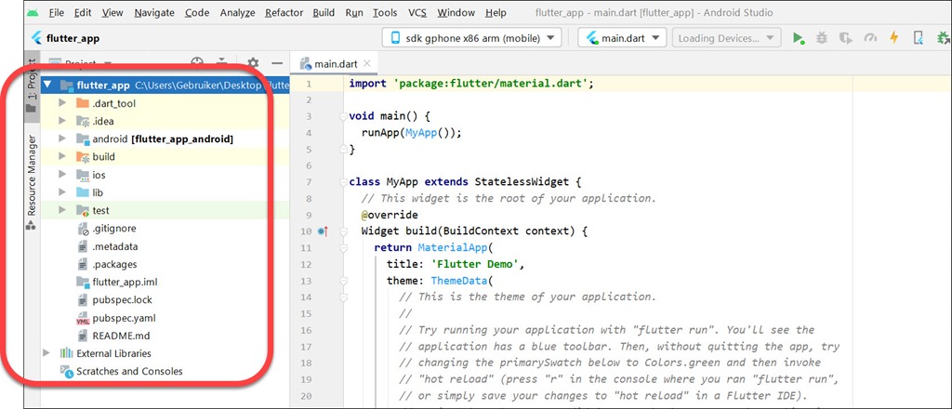Click the import statement on line 1
The image size is (952, 409).
470,84
